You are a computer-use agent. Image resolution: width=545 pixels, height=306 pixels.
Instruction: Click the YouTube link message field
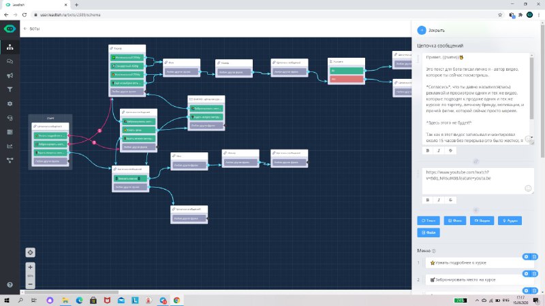[x=478, y=181]
